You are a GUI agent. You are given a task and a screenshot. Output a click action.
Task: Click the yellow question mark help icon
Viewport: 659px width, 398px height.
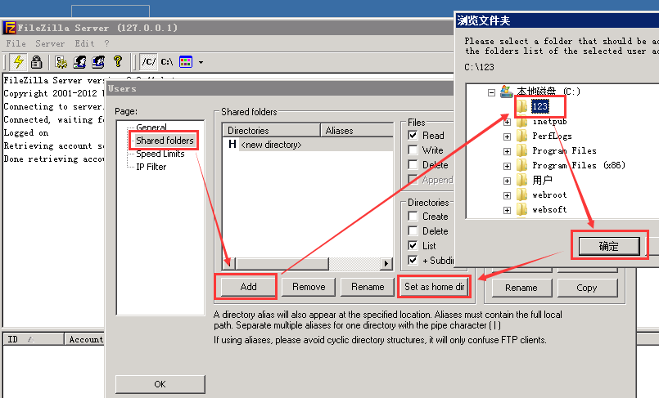pyautogui.click(x=119, y=61)
